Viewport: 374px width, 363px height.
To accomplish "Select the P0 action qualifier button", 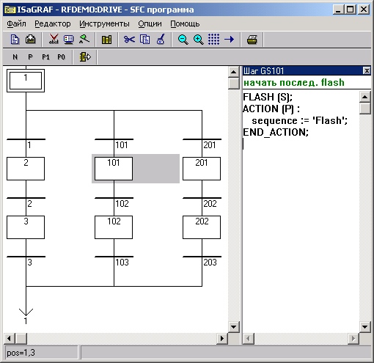I will (x=61, y=57).
